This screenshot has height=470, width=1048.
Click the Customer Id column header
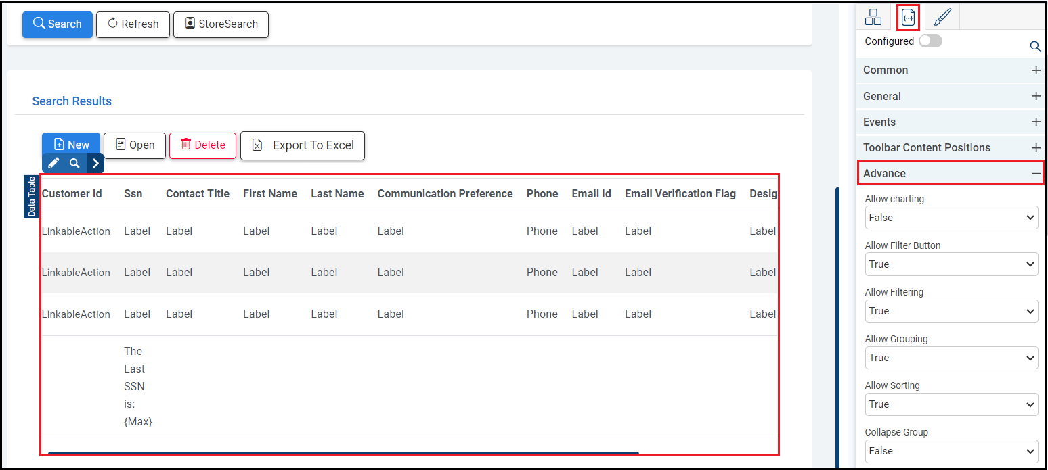[72, 194]
